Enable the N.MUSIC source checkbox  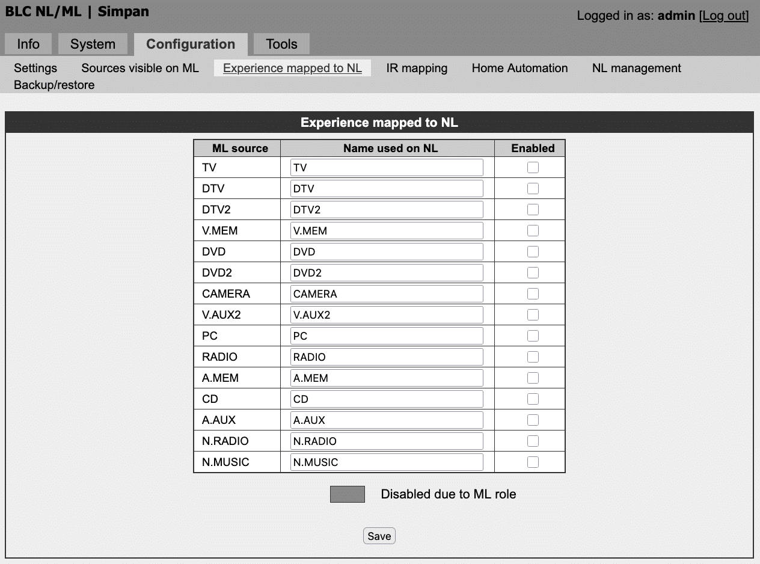click(x=533, y=462)
